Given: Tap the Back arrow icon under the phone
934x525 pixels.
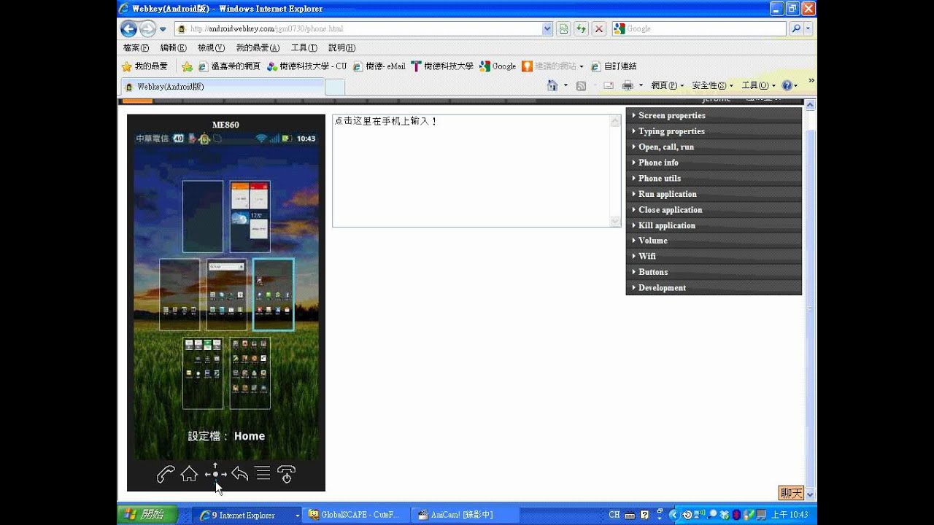Looking at the screenshot, I should [x=239, y=474].
